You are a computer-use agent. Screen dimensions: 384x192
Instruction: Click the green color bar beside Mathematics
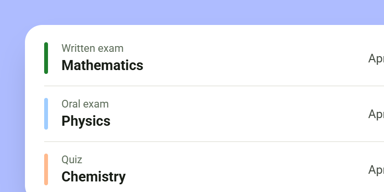pyautogui.click(x=46, y=58)
